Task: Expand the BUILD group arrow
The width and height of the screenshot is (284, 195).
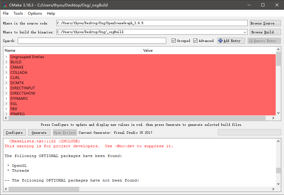Action: [6, 62]
